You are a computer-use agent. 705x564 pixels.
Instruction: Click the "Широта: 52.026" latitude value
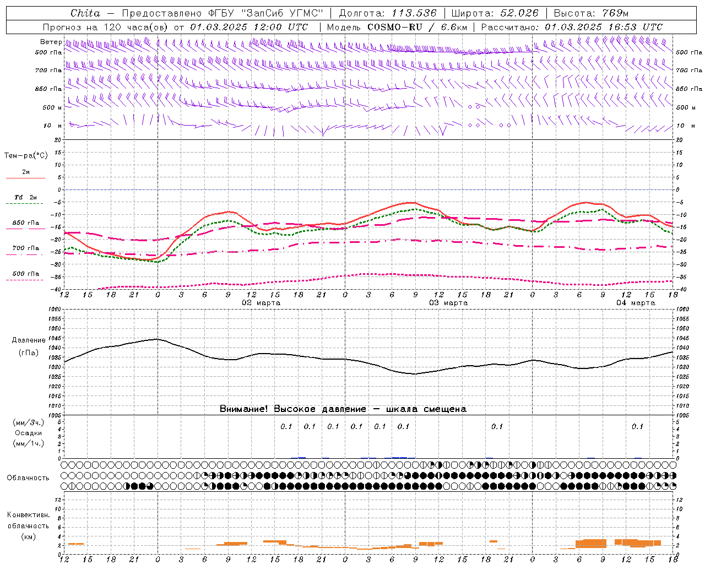click(495, 13)
